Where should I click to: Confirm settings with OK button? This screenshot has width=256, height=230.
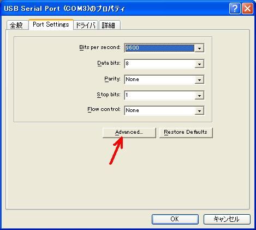pyautogui.click(x=175, y=219)
